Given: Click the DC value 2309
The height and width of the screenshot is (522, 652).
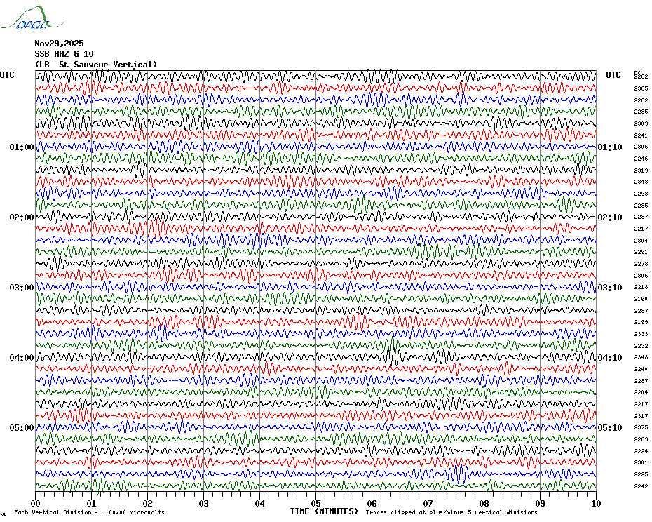Looking at the screenshot, I should click(x=641, y=123).
